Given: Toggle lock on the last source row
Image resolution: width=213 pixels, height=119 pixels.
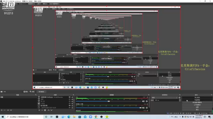Looking at the screenshot, I should [x=72, y=108].
